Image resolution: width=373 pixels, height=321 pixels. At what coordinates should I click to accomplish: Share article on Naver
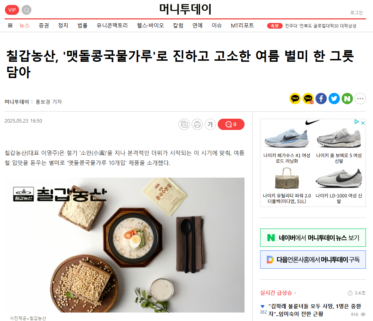pyautogui.click(x=347, y=99)
